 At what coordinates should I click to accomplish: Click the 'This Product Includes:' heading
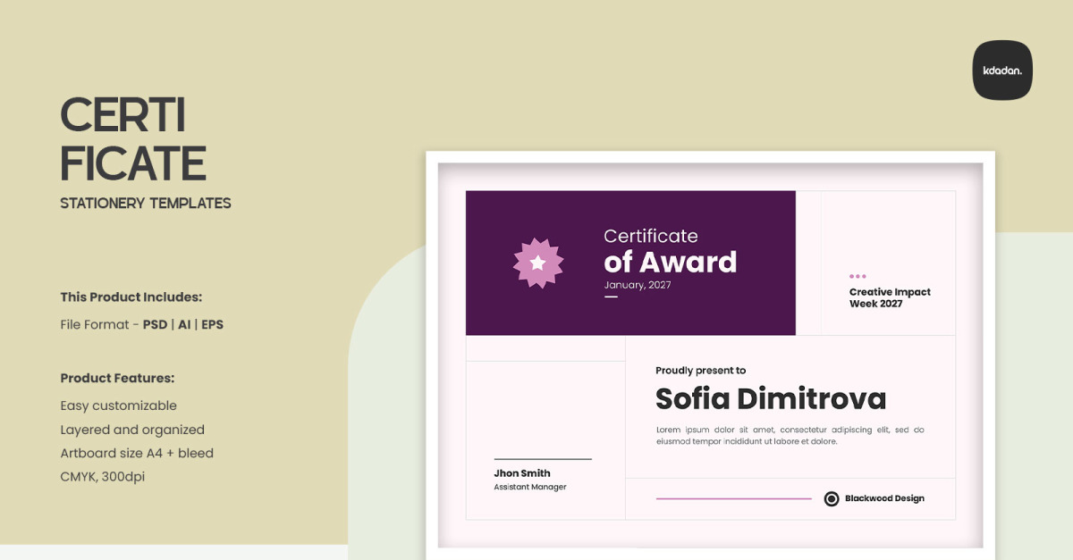(x=131, y=297)
